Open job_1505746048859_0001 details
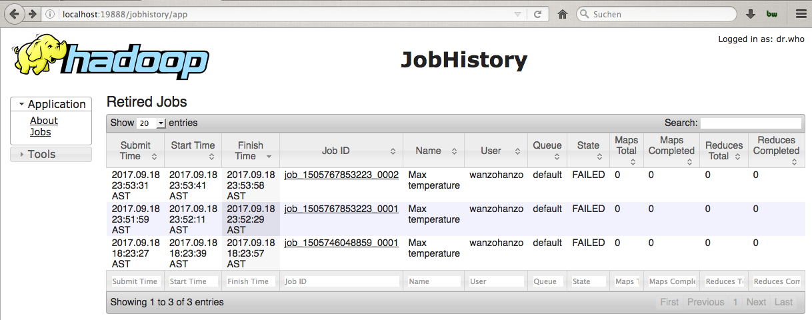The image size is (812, 320). (x=341, y=243)
